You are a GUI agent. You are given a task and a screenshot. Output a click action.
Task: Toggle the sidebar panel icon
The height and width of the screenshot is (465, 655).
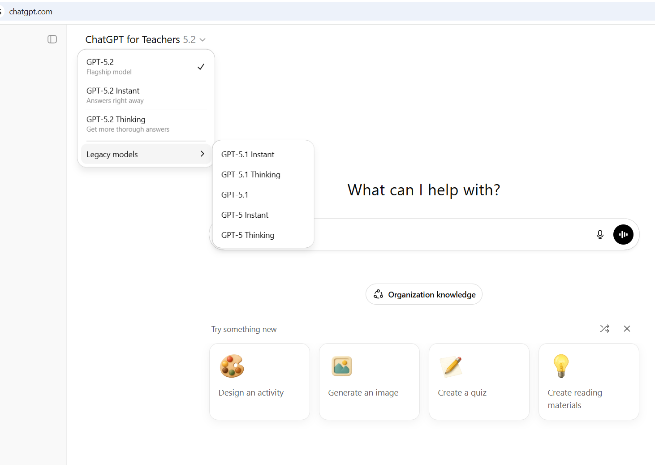click(52, 39)
